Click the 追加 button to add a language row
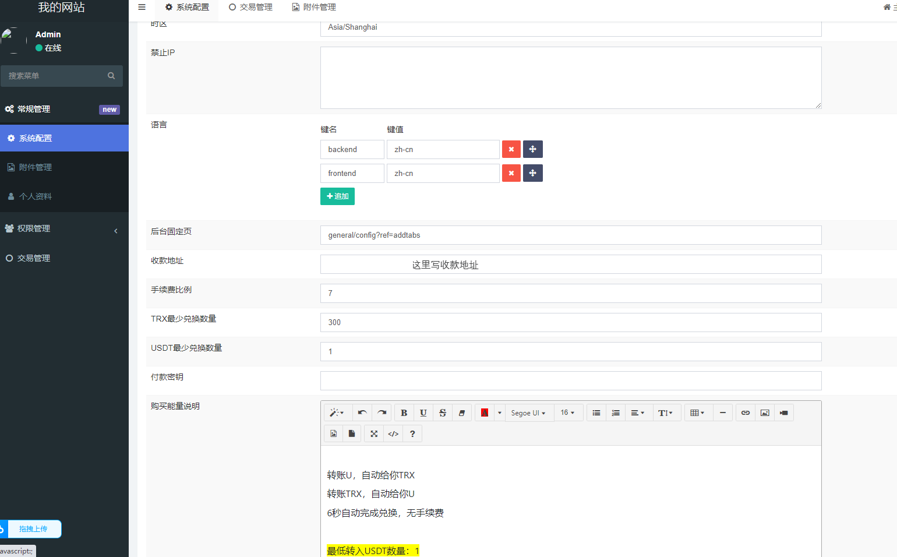The image size is (897, 557). point(337,196)
